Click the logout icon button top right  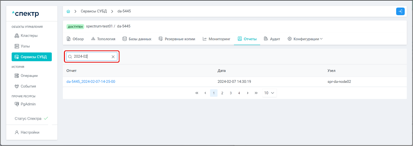coord(400,11)
